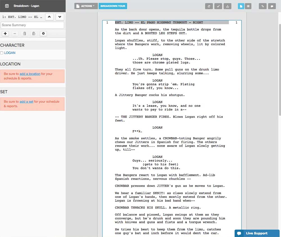
Task: Start the BREAKDOWN TOUR
Action: pyautogui.click(x=113, y=6)
